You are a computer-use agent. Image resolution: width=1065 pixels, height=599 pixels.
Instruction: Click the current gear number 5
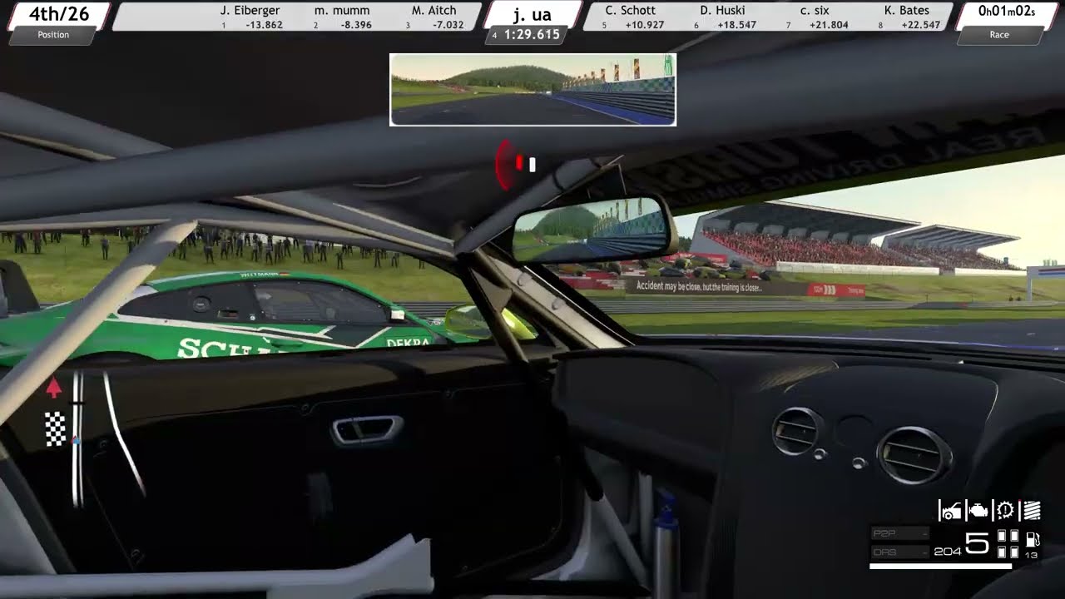point(977,544)
